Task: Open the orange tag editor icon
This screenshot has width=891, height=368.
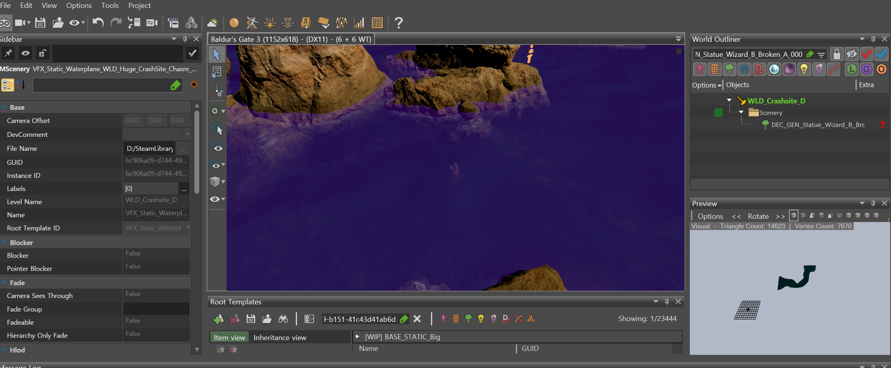Action: 323,23
